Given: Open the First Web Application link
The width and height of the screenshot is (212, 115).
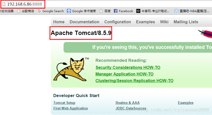Looking at the screenshot, I should (x=70, y=108).
